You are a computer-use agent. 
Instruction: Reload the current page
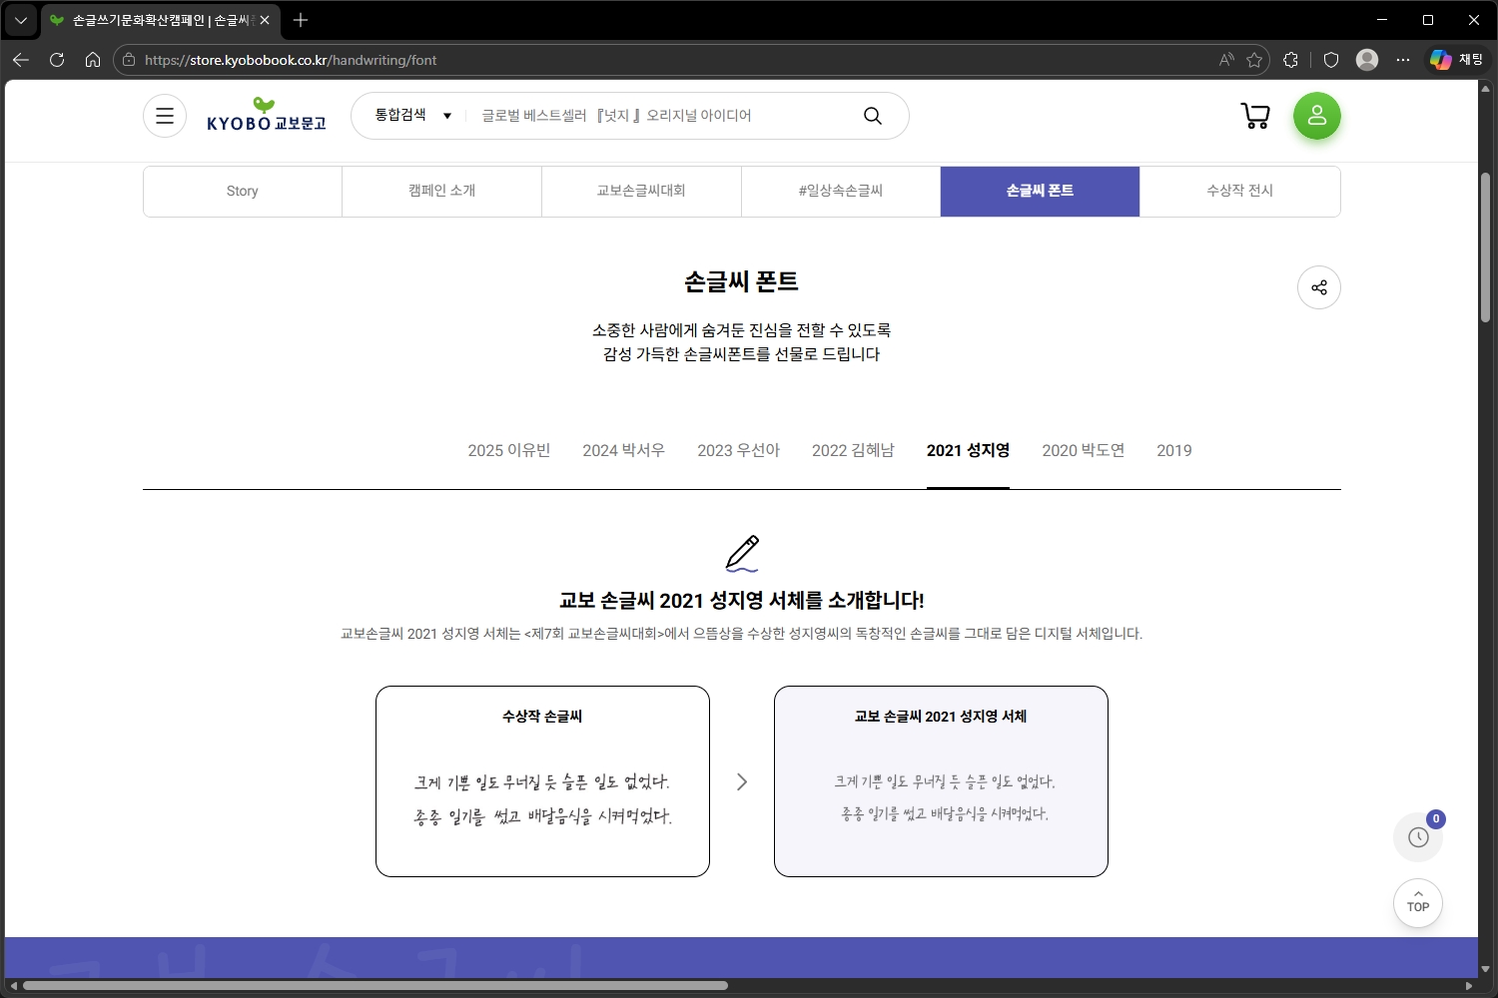57,60
